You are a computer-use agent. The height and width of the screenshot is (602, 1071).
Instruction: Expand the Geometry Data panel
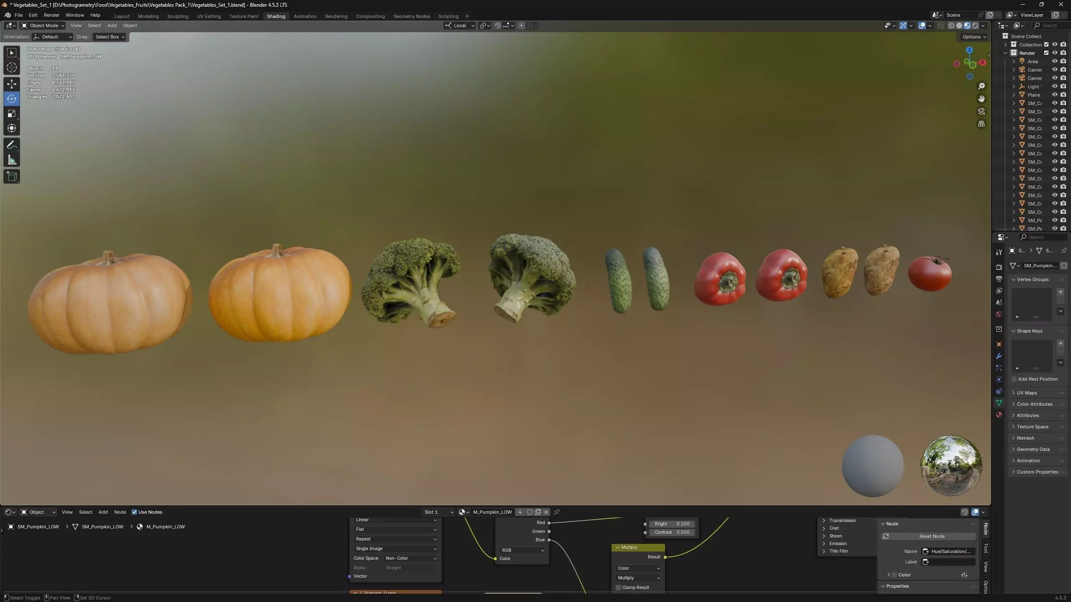[x=1038, y=449]
